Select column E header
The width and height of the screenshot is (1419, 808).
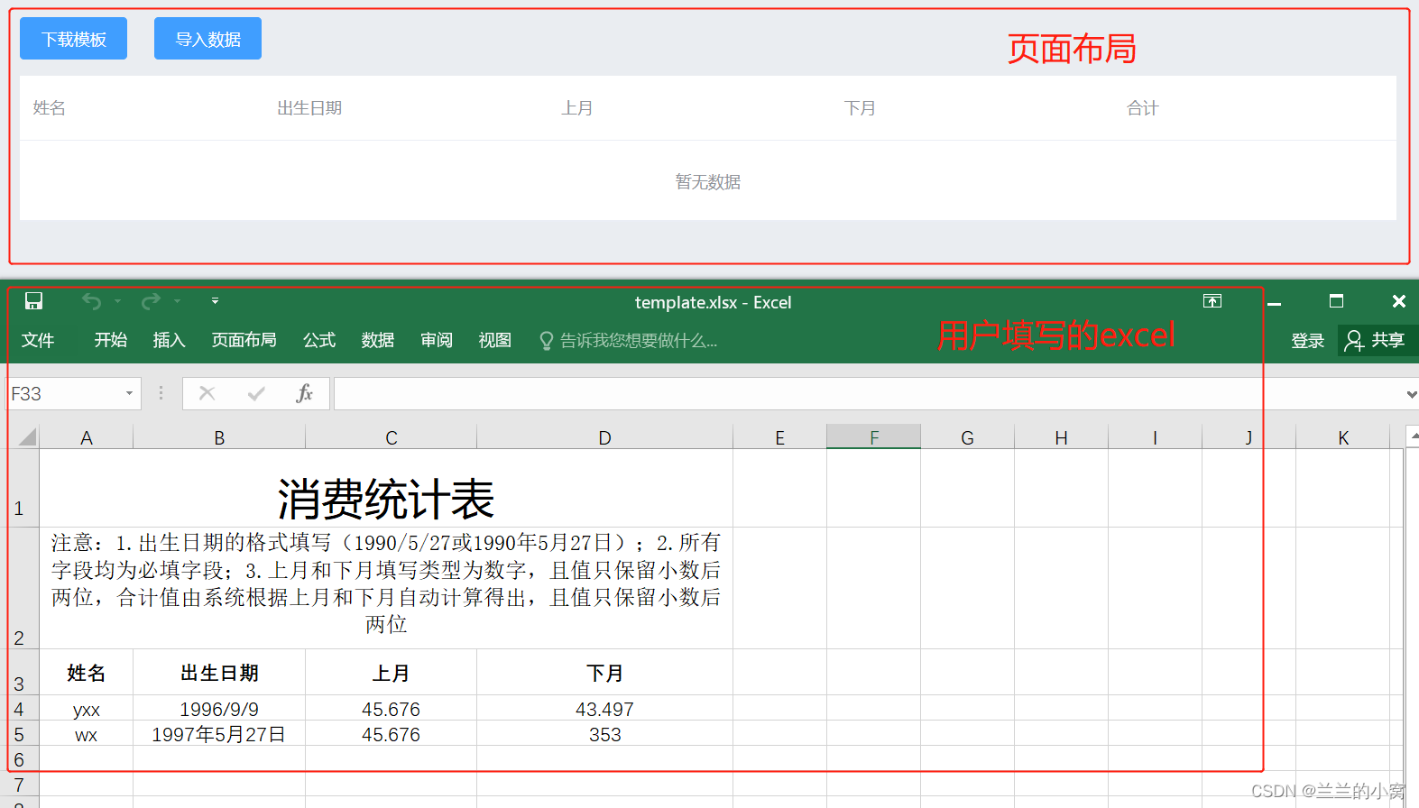[779, 437]
